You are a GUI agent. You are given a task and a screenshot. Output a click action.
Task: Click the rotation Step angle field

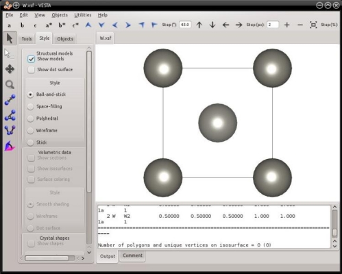[x=185, y=25]
